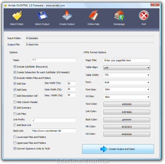
Task: Open the Table-Align dropdown
Action: click(x=127, y=68)
